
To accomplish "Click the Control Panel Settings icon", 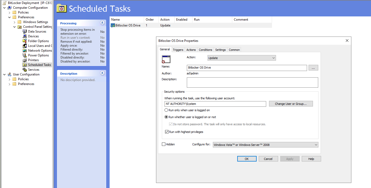I will pyautogui.click(x=20, y=27).
